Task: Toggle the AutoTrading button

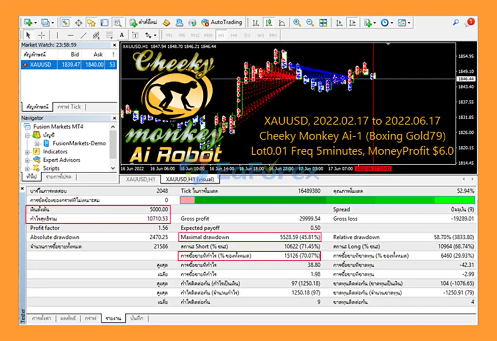Action: click(x=222, y=22)
